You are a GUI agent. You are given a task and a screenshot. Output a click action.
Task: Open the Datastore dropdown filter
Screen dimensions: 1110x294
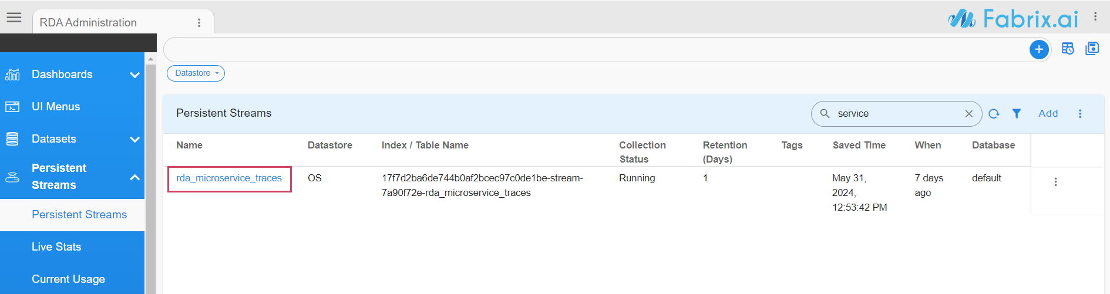[x=196, y=73]
